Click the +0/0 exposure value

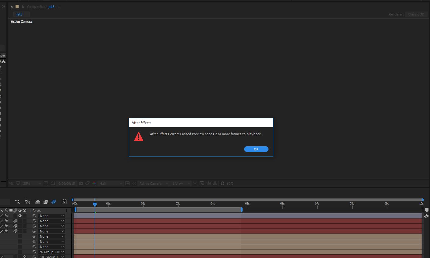pyautogui.click(x=230, y=184)
